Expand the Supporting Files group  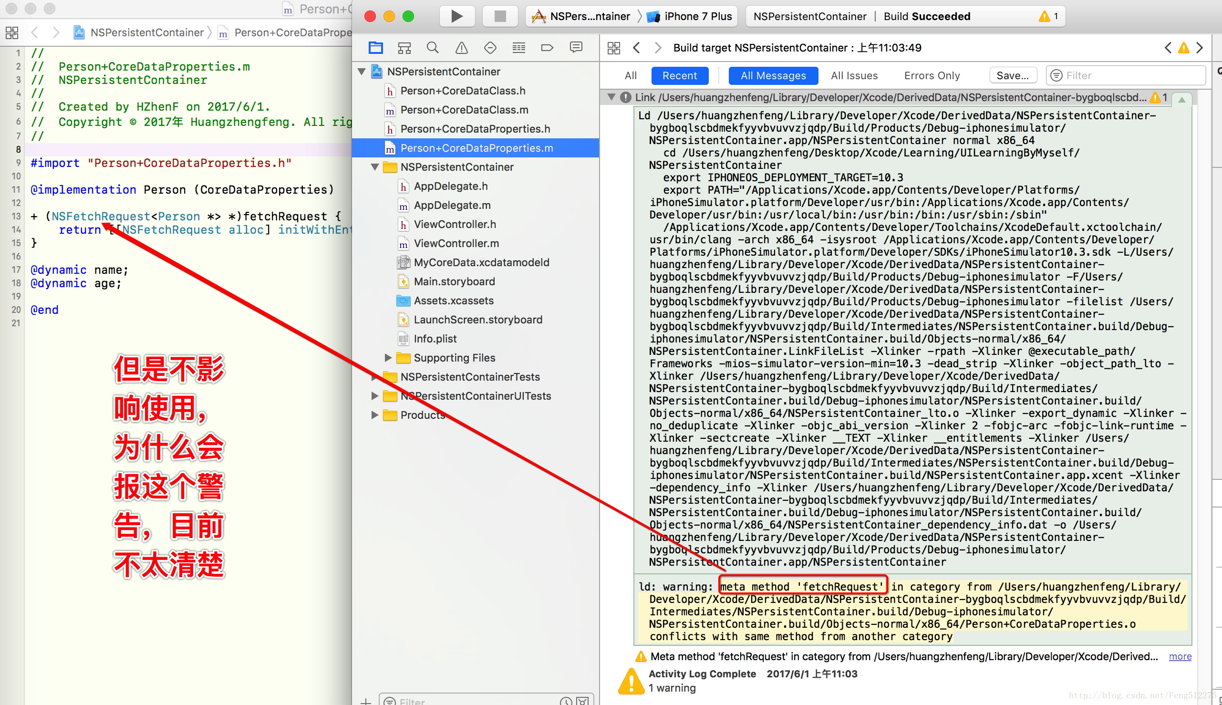(x=388, y=358)
